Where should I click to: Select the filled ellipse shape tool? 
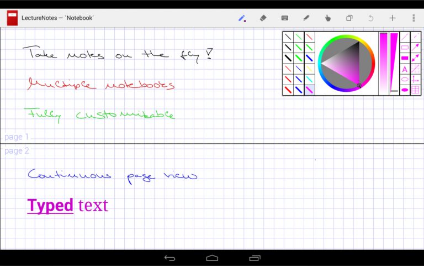[405, 90]
